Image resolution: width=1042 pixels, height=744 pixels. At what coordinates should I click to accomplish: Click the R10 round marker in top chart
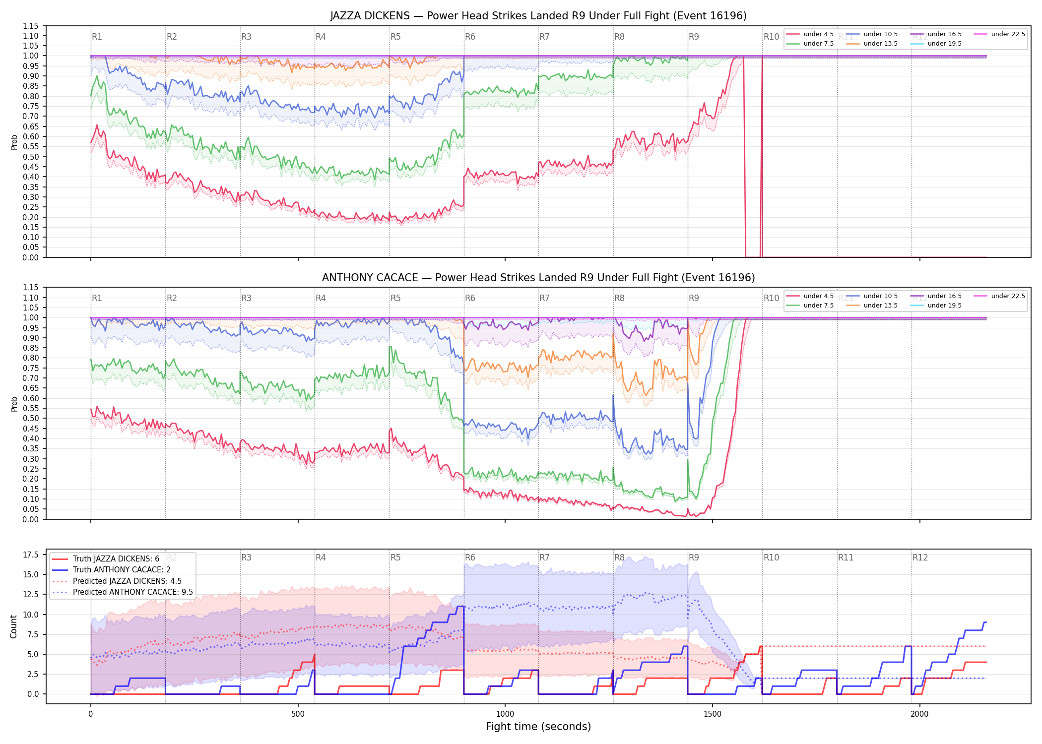click(x=771, y=37)
